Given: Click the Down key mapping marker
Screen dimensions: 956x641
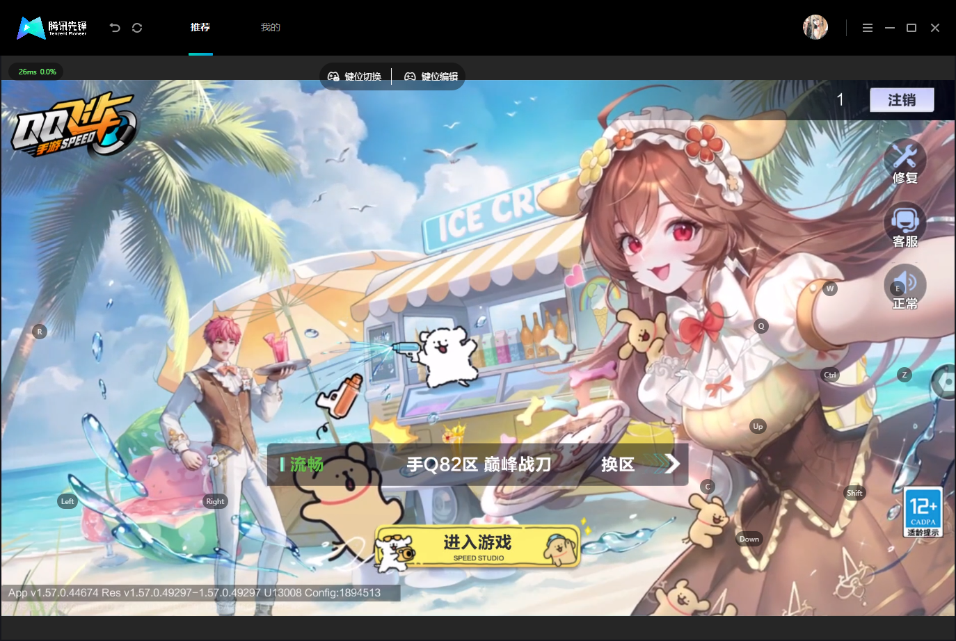Looking at the screenshot, I should coord(749,539).
